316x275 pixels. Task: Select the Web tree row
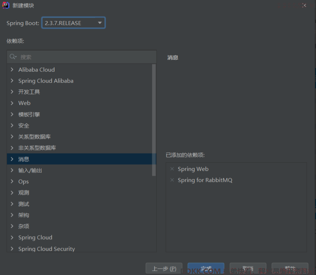(x=80, y=103)
